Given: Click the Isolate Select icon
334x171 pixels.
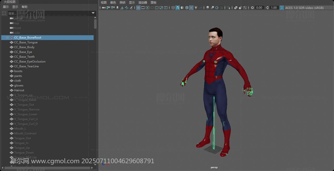Looking at the screenshot, I should pyautogui.click(x=229, y=8).
